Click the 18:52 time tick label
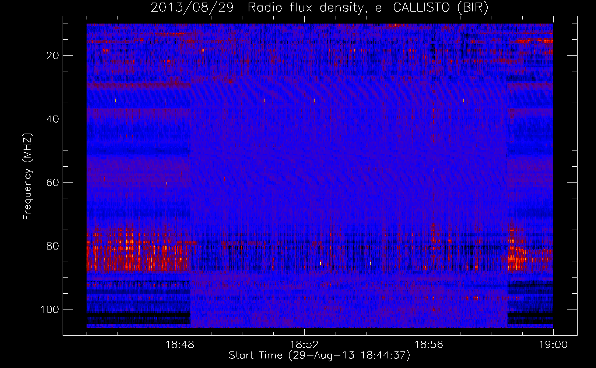This screenshot has height=368, width=596. coord(304,345)
